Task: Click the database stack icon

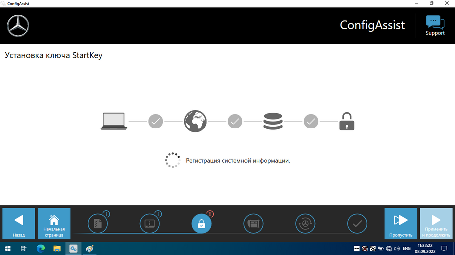Action: coord(273,121)
